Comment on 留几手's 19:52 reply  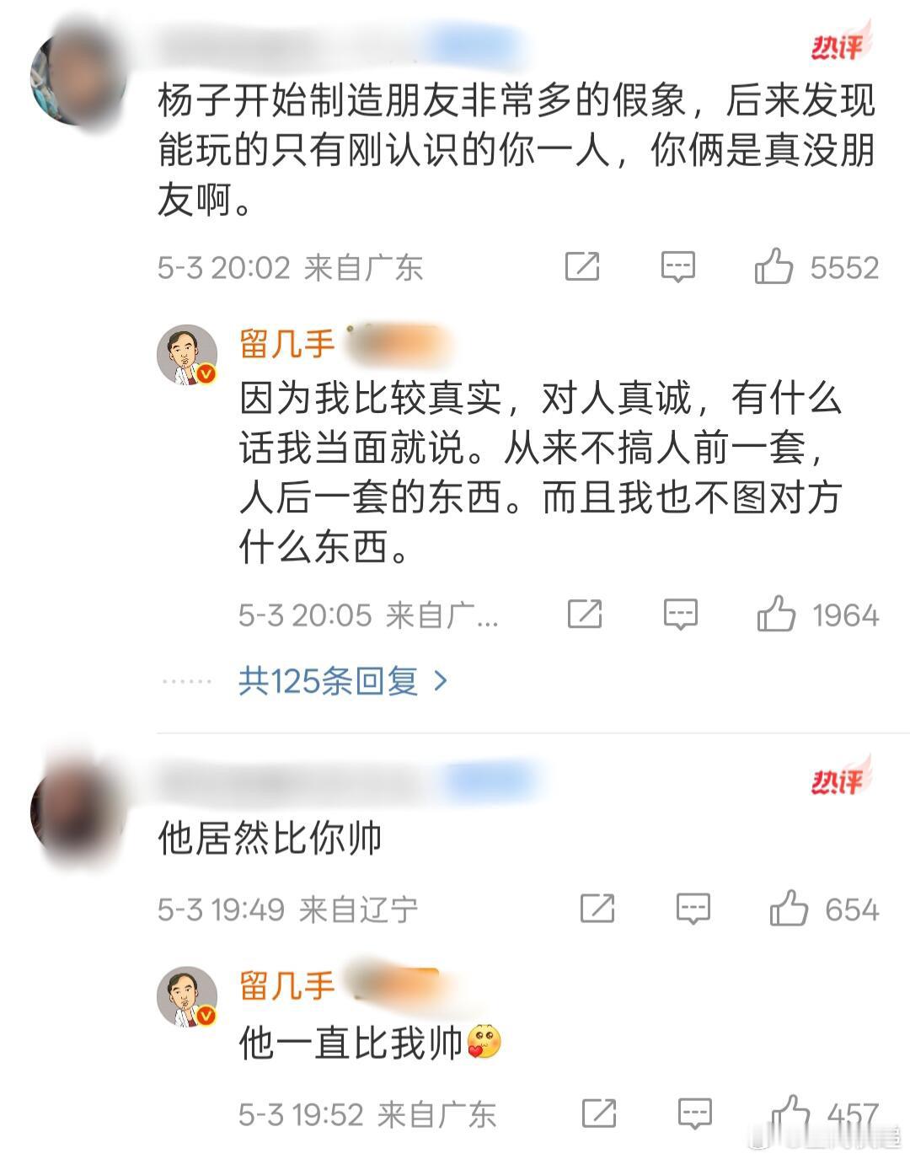(695, 1114)
